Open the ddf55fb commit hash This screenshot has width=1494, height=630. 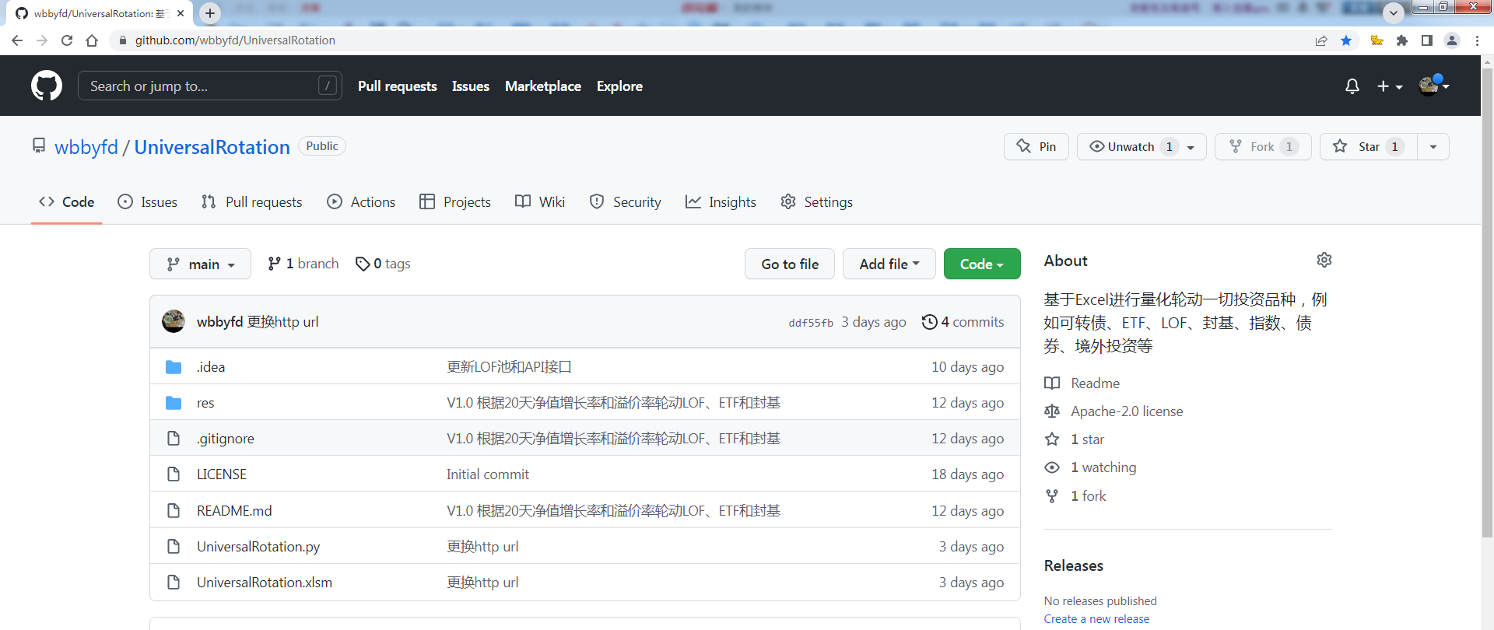pyautogui.click(x=811, y=323)
